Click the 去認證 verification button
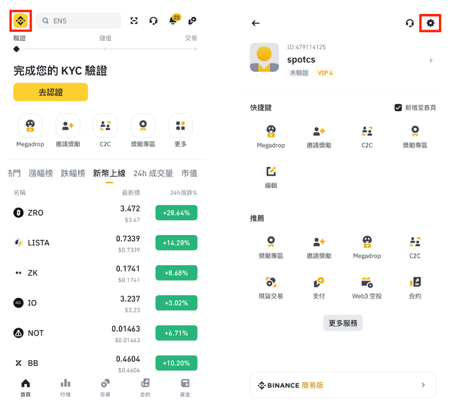This screenshot has width=450, height=418. tap(50, 92)
